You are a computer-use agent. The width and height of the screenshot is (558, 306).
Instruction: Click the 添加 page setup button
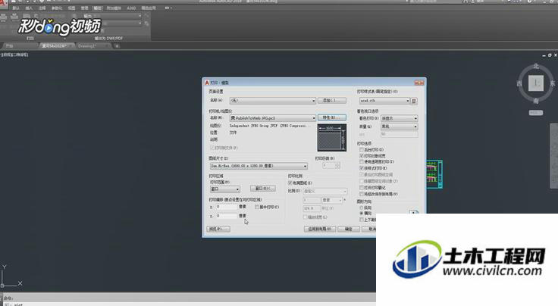pos(331,101)
